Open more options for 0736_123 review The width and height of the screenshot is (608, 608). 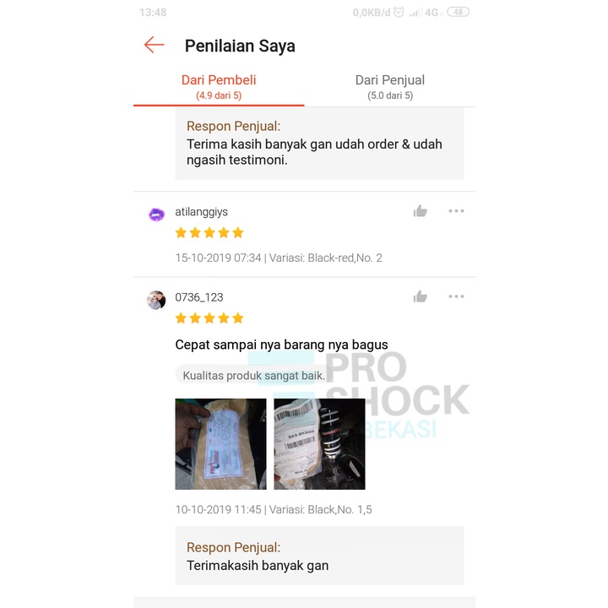click(456, 296)
